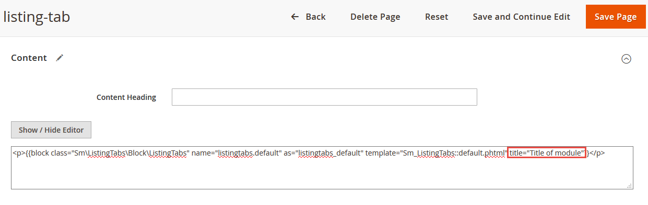Click Reset in the page header
The image size is (648, 205).
click(x=437, y=17)
